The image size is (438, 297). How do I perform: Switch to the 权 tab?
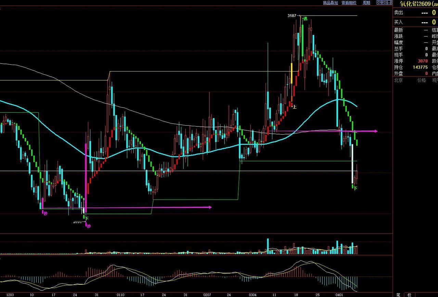click(x=409, y=295)
